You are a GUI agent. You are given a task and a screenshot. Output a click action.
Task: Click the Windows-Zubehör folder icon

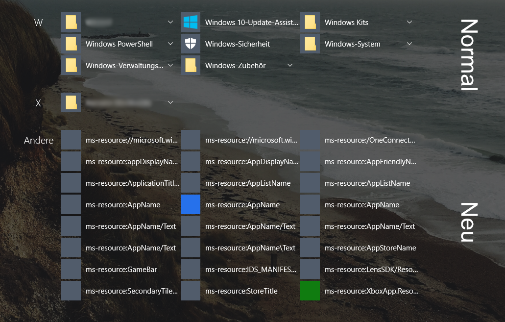pyautogui.click(x=191, y=65)
